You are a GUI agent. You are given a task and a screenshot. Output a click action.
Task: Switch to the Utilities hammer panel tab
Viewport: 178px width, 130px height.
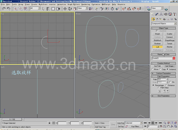(x=175, y=14)
